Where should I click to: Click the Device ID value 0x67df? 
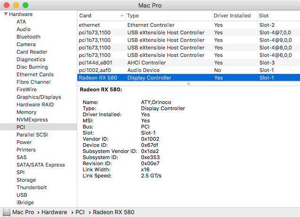pos(150,145)
